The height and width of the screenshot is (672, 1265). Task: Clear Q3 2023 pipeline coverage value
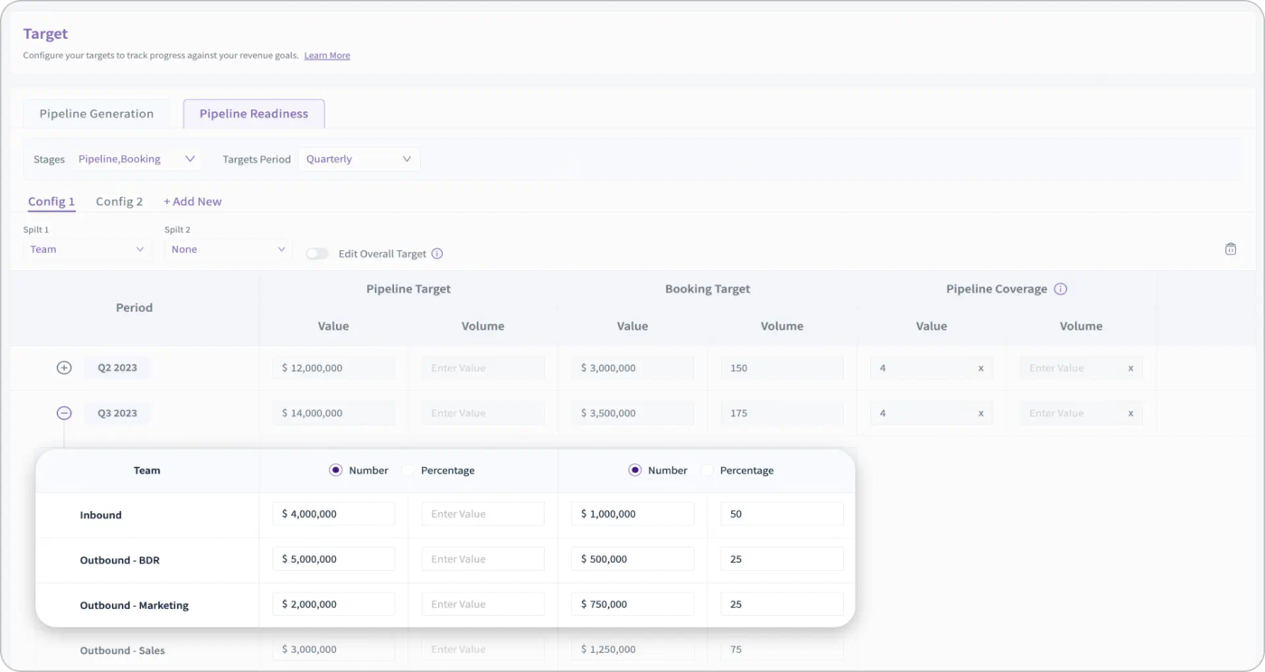(x=981, y=414)
